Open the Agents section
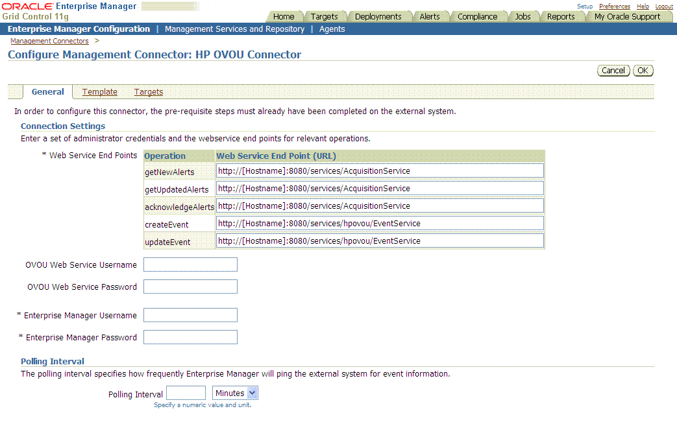This screenshot has width=677, height=422. click(x=332, y=29)
